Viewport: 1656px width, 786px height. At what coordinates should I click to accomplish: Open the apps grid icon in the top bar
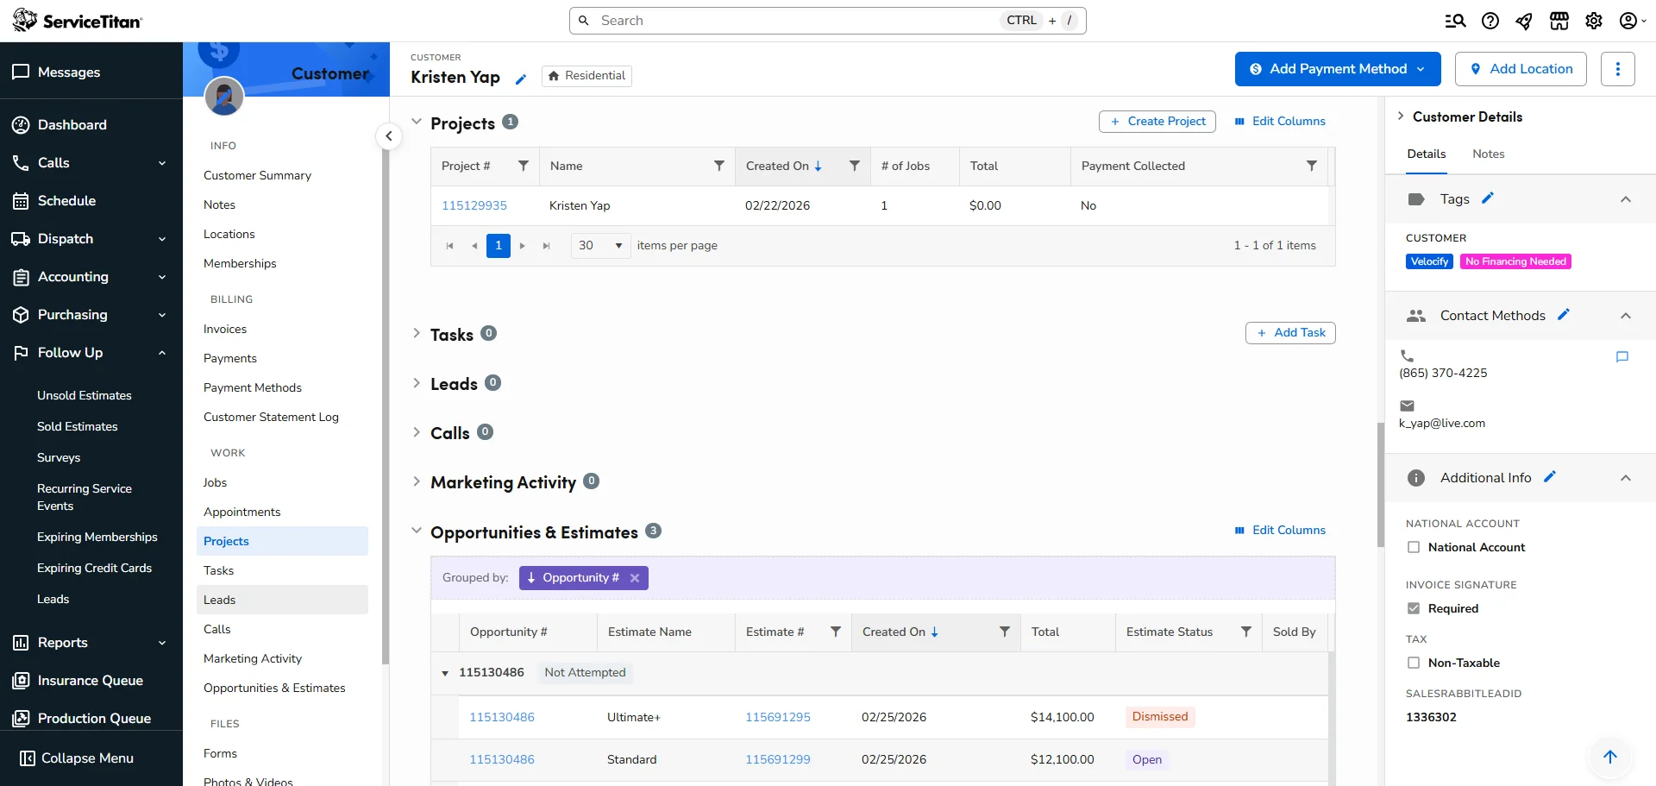tap(1559, 20)
